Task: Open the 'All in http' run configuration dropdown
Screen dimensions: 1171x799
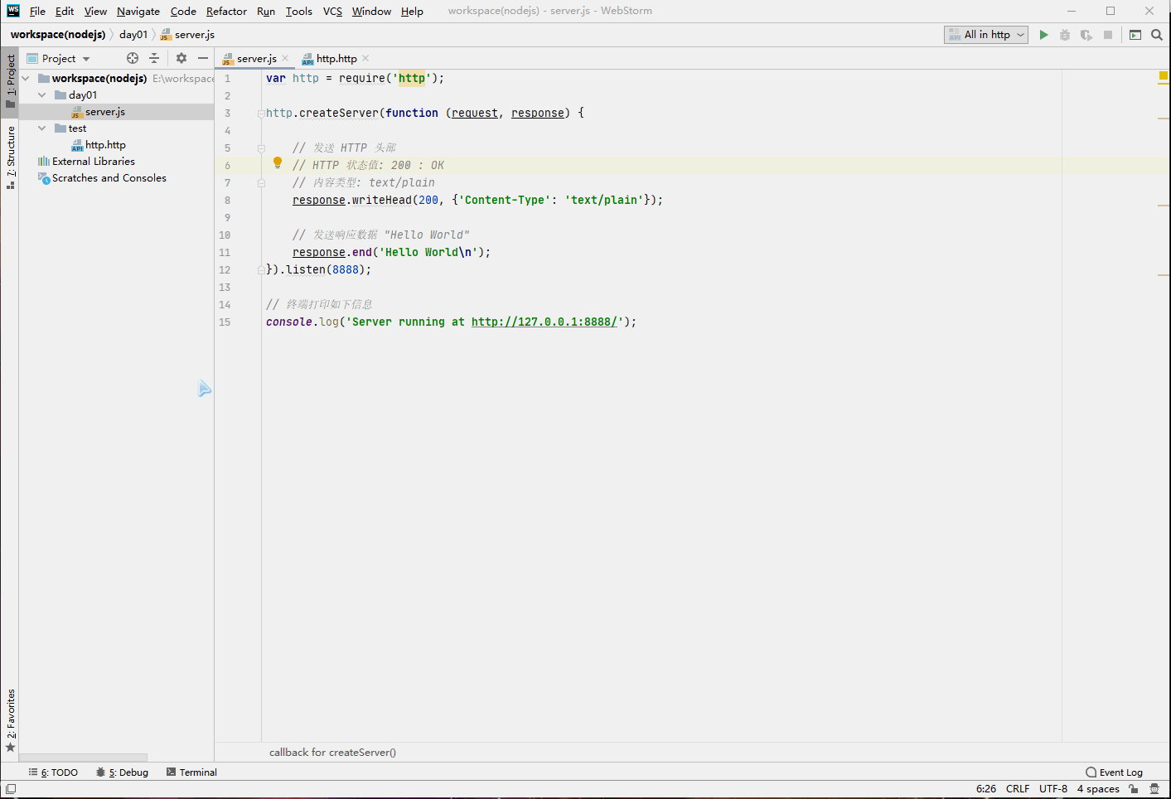Action: click(986, 35)
